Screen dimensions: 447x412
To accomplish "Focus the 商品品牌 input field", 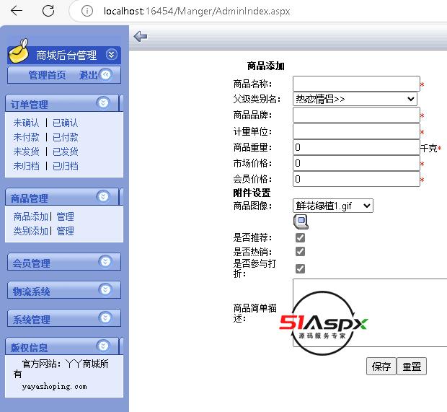I will pos(356,115).
